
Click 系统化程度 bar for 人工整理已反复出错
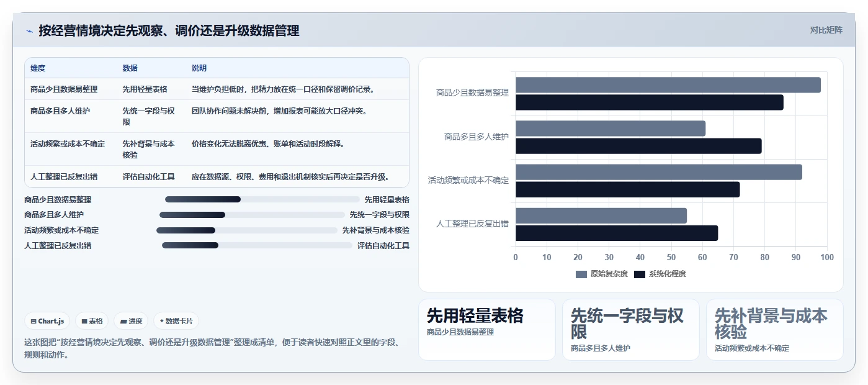pos(617,233)
